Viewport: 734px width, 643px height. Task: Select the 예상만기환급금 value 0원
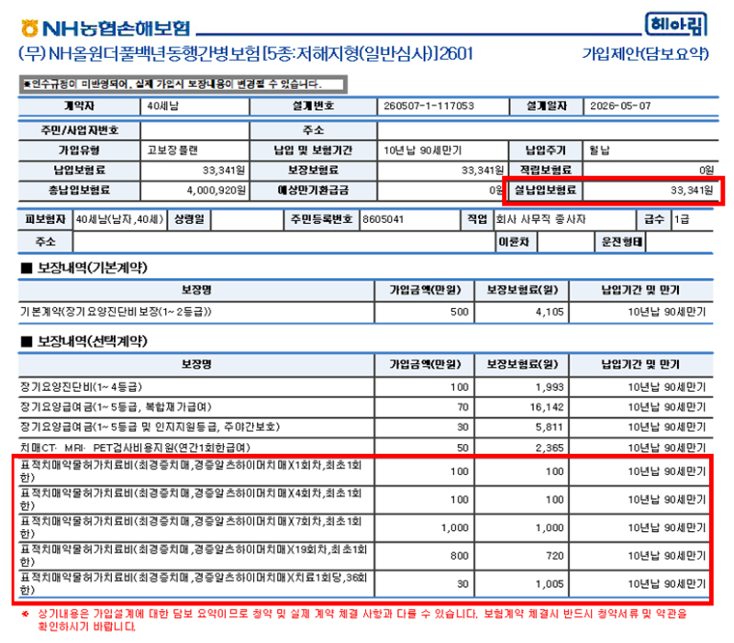(x=496, y=191)
